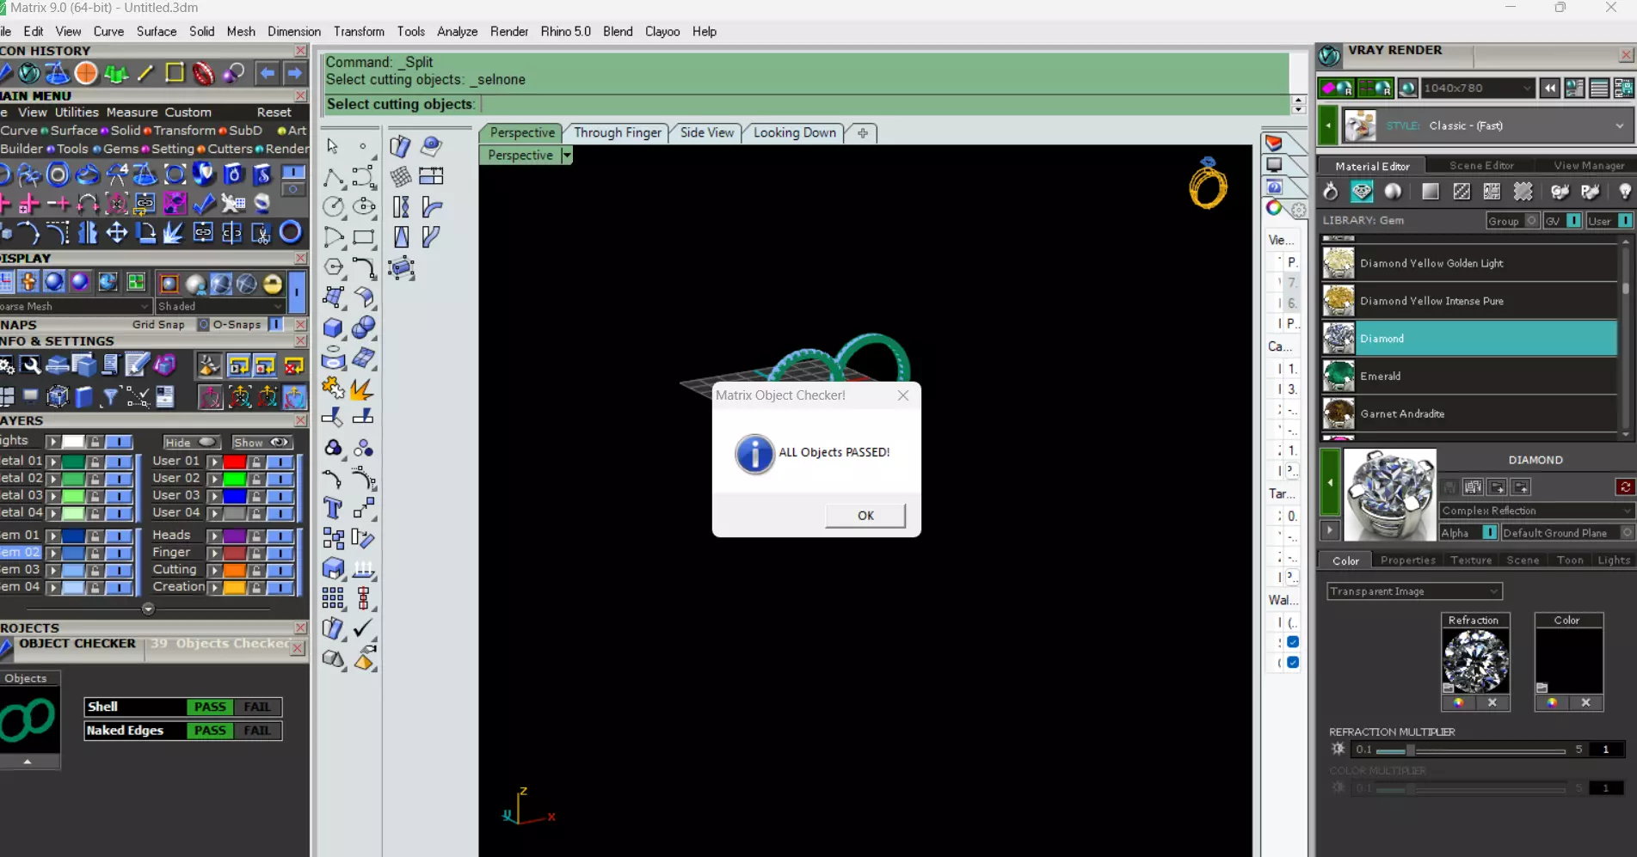Open the Transparent Image dropdown
This screenshot has height=857, width=1637.
click(x=1414, y=591)
